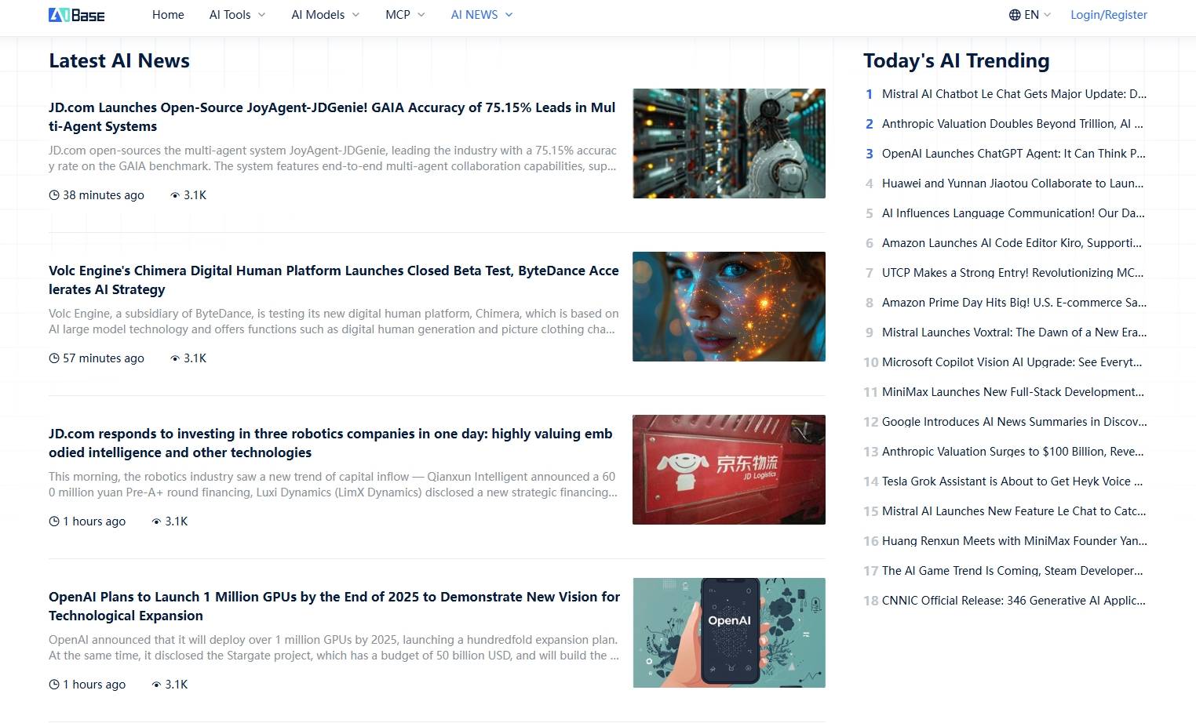Click the eye icon beside the ByteDance article views
The width and height of the screenshot is (1196, 723).
[174, 358]
